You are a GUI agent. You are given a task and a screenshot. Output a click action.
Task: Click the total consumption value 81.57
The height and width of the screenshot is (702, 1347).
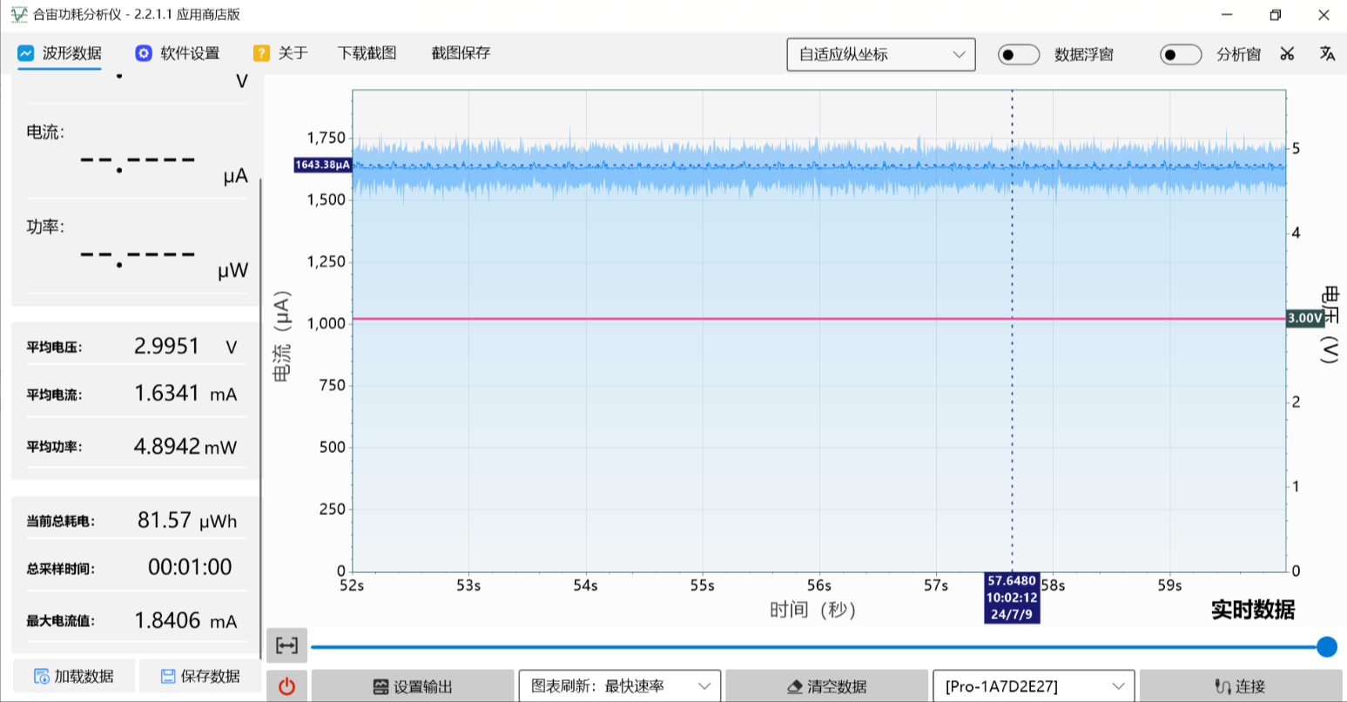point(164,520)
